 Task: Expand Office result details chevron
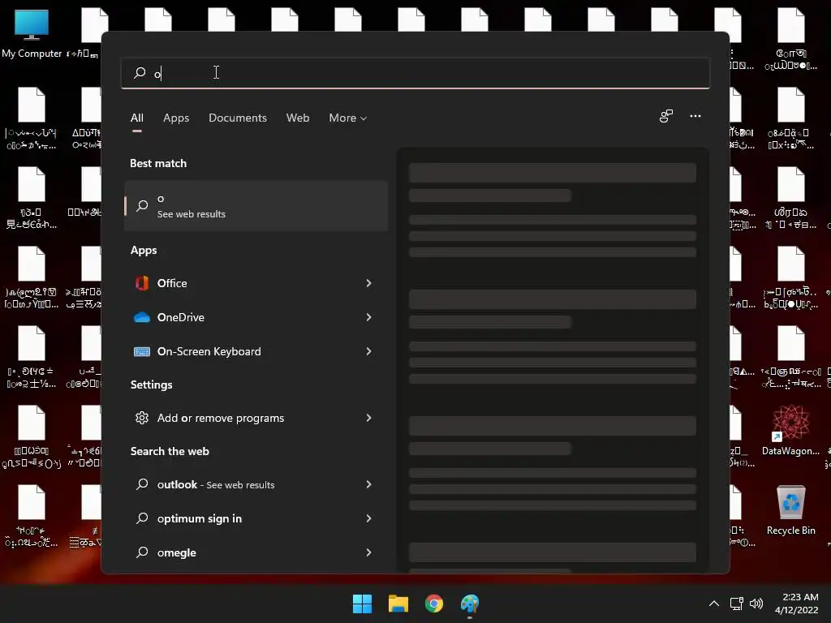(x=369, y=283)
